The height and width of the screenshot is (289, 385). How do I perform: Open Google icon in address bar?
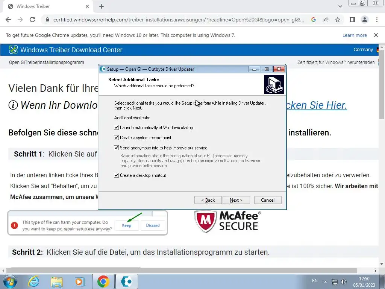tap(313, 20)
